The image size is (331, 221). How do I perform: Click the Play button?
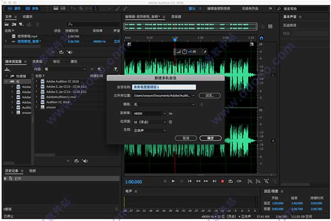[x=173, y=181]
